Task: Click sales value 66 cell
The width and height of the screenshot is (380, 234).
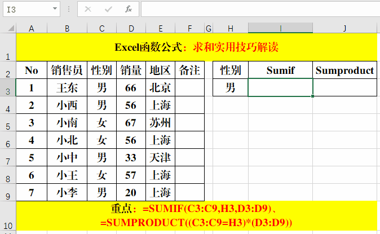Action: pyautogui.click(x=131, y=87)
